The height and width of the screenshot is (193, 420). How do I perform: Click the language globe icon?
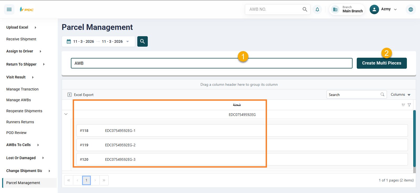click(411, 9)
